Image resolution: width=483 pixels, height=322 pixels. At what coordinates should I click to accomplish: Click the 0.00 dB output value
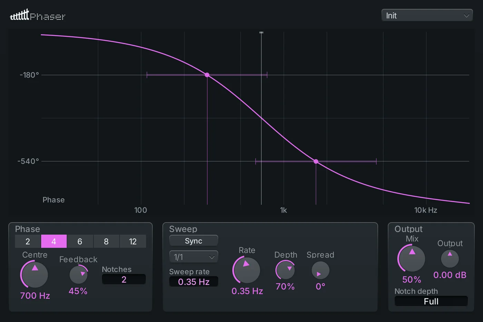[450, 275]
